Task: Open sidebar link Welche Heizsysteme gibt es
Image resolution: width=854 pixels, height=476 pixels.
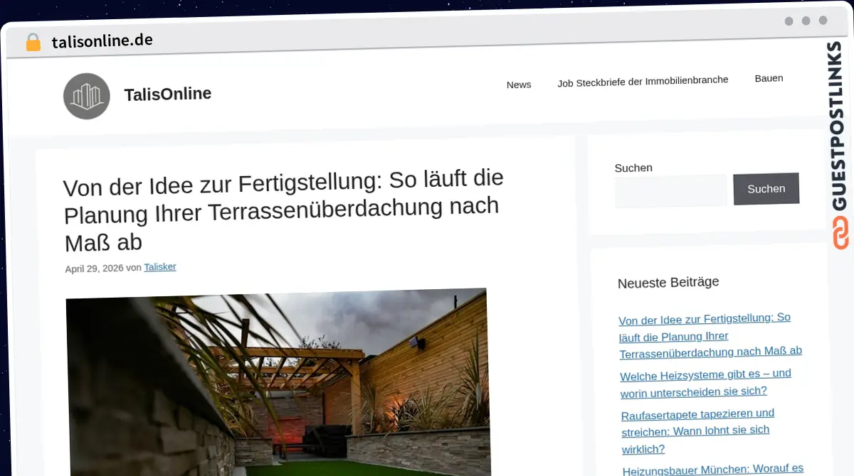Action: (705, 383)
